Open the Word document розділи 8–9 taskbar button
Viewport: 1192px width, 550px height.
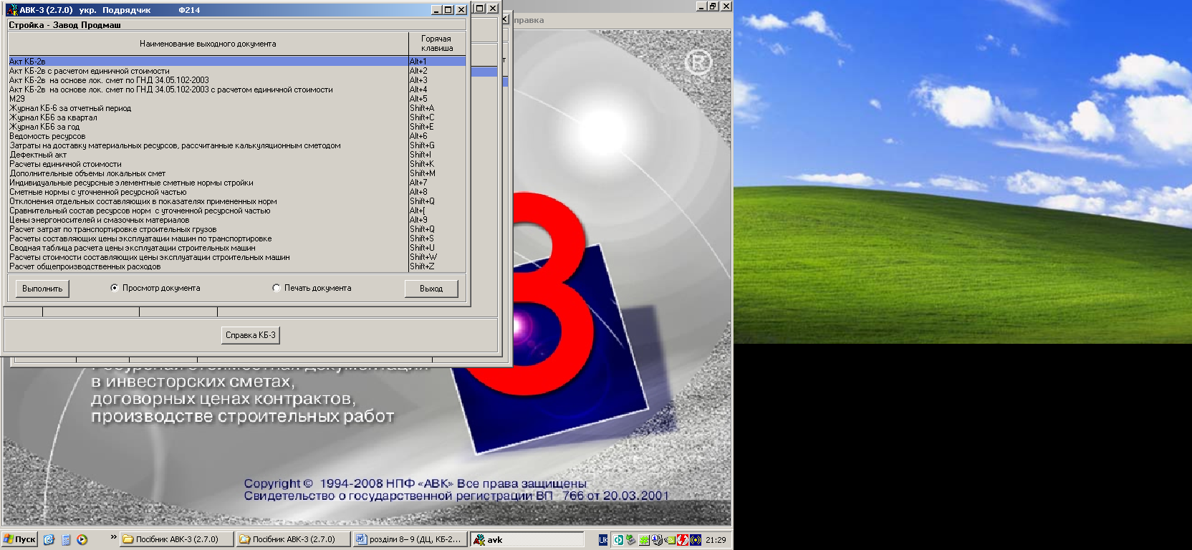click(x=410, y=539)
